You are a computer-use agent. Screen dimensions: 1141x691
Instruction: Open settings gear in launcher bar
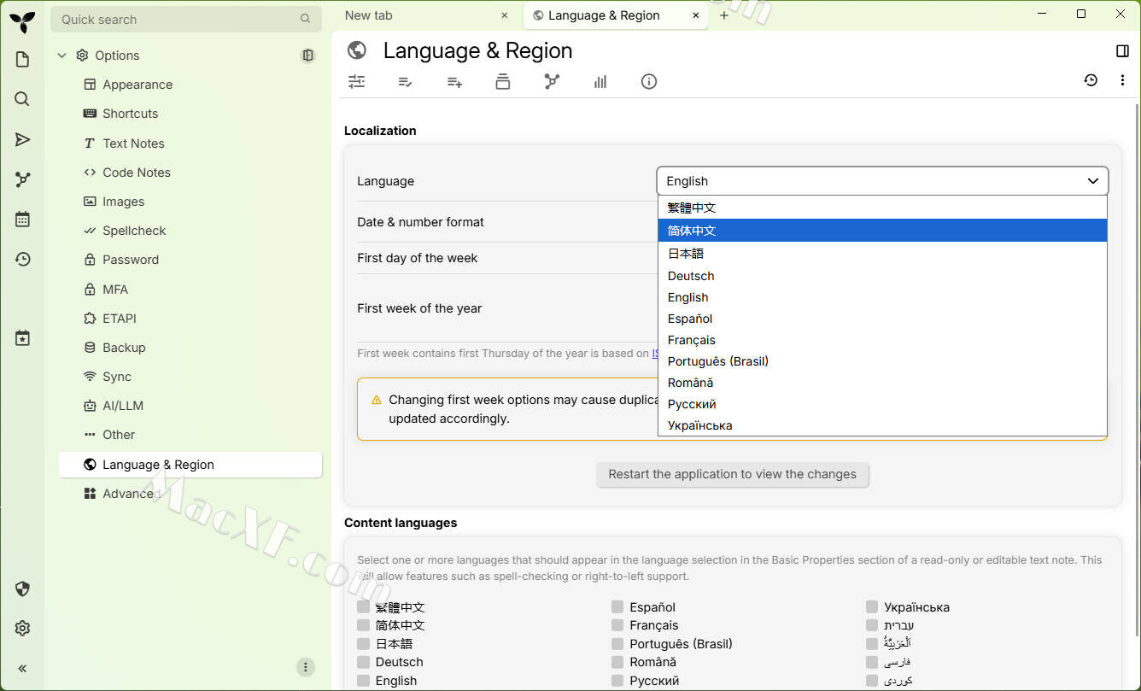click(22, 629)
